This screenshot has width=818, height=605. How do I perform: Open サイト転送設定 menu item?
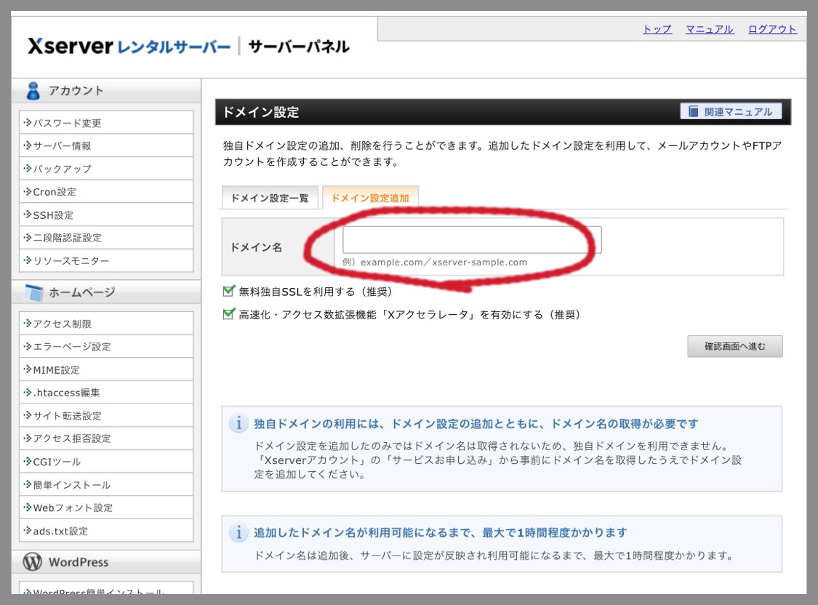point(106,416)
